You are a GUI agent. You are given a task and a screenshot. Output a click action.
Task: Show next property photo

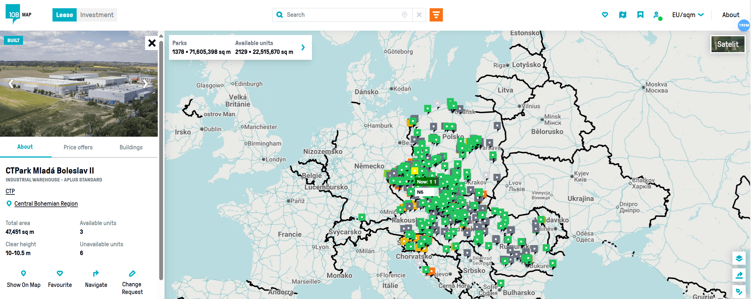pos(145,84)
